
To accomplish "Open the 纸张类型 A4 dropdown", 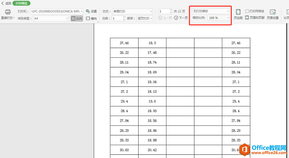I will pos(51,18).
